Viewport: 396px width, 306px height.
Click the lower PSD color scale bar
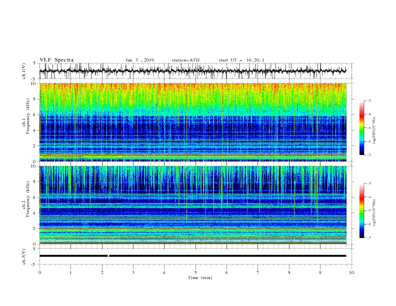point(361,210)
